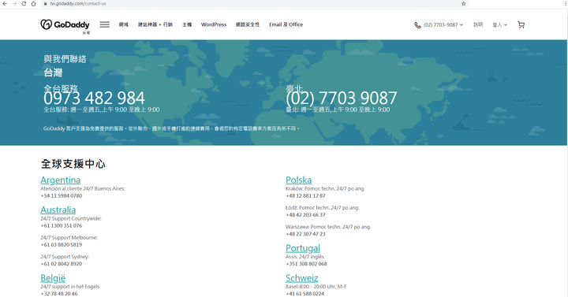Open the België support link
Viewport: 568px width, 297px height.
click(53, 278)
